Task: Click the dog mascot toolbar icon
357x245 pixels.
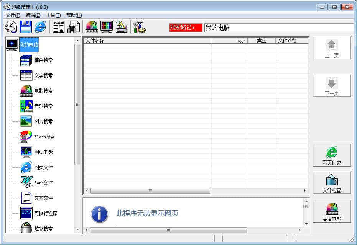Action: (11, 27)
